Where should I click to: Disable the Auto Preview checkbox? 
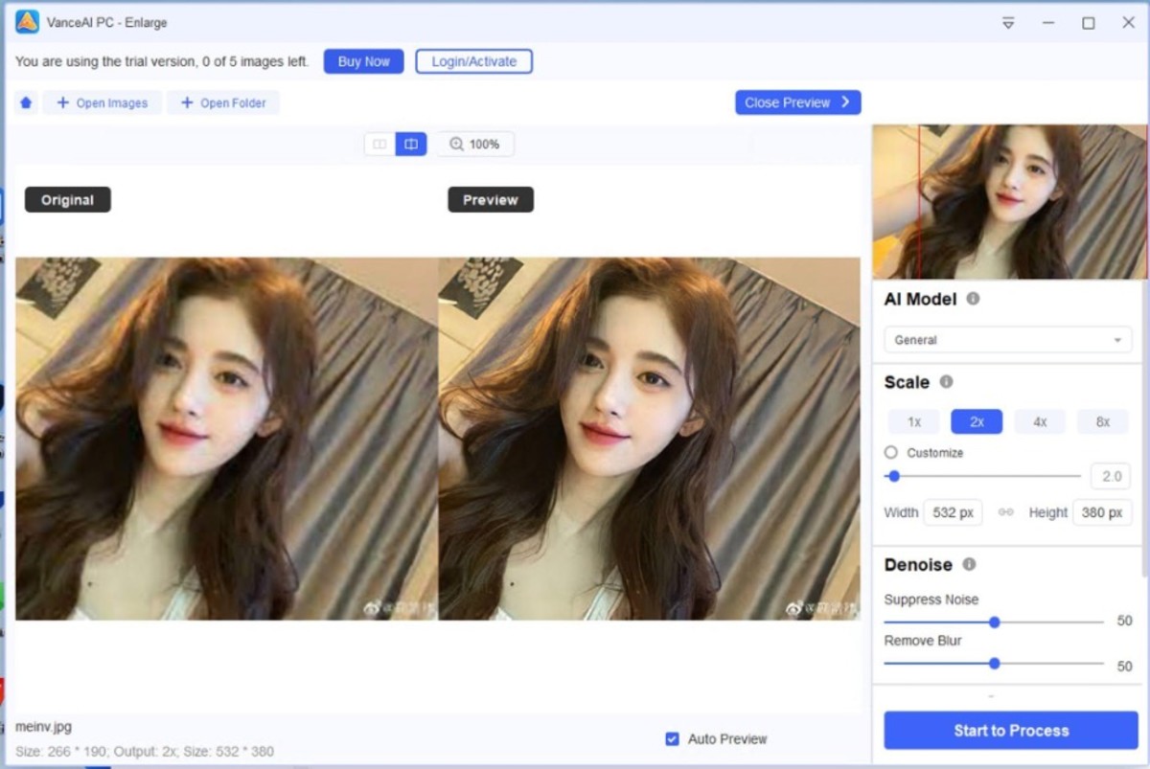point(672,738)
